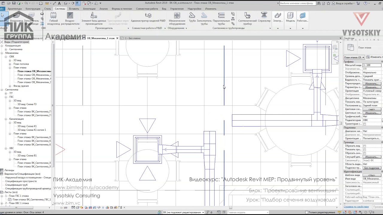Click the Mechanical equipment tool (Механическое оборудование)
Viewport: 383px width, 215px height.
coord(177,19)
